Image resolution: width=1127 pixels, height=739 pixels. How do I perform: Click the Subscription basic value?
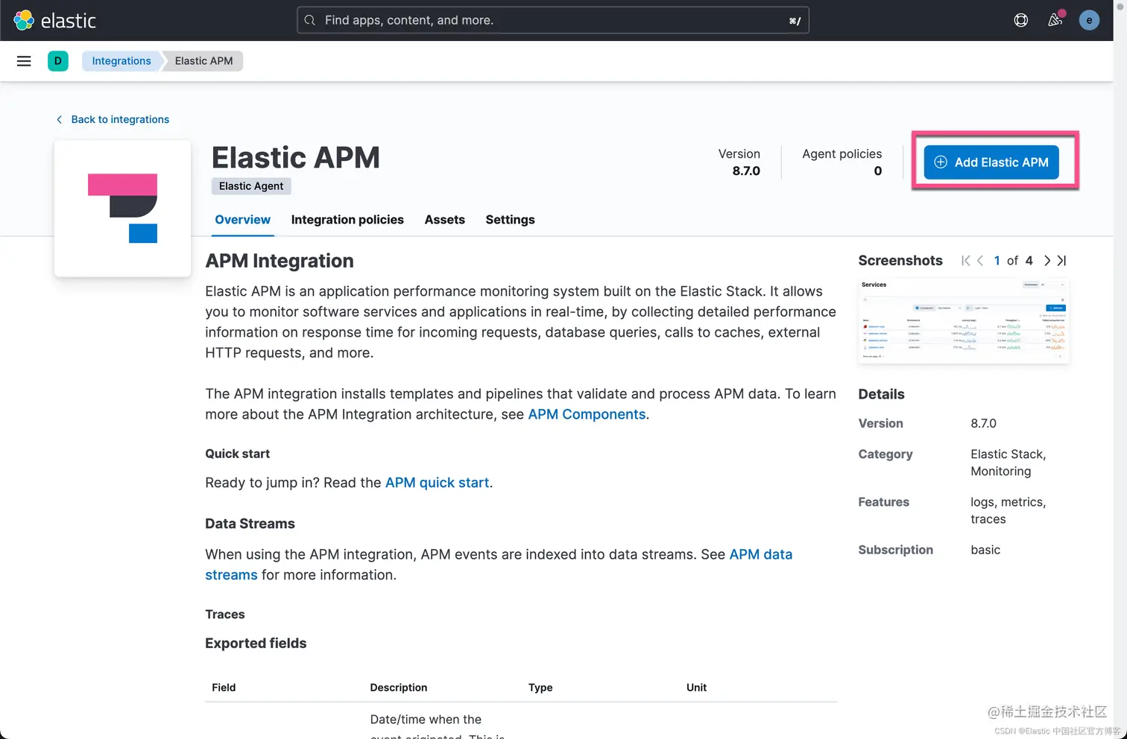pos(985,550)
